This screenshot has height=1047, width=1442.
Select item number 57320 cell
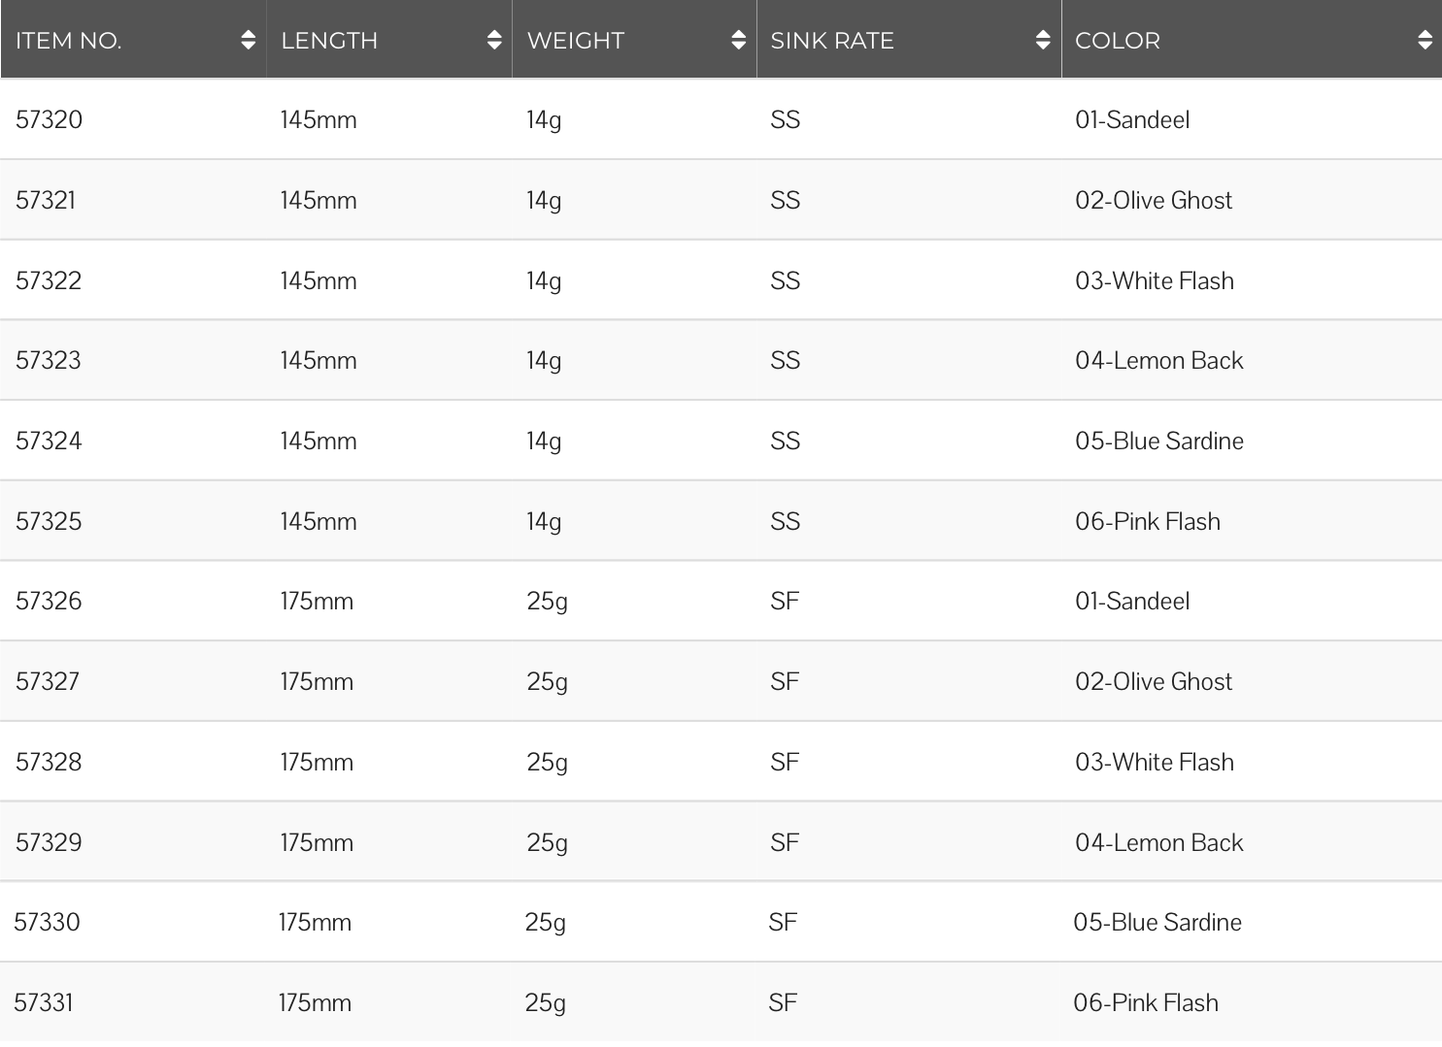point(50,119)
